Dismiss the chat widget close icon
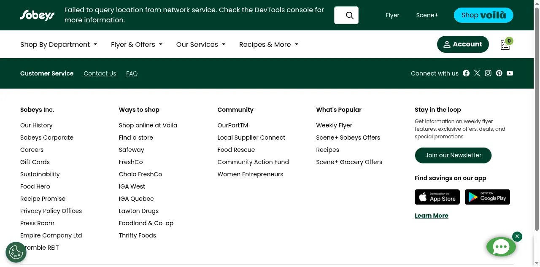This screenshot has height=267, width=540. (517, 237)
